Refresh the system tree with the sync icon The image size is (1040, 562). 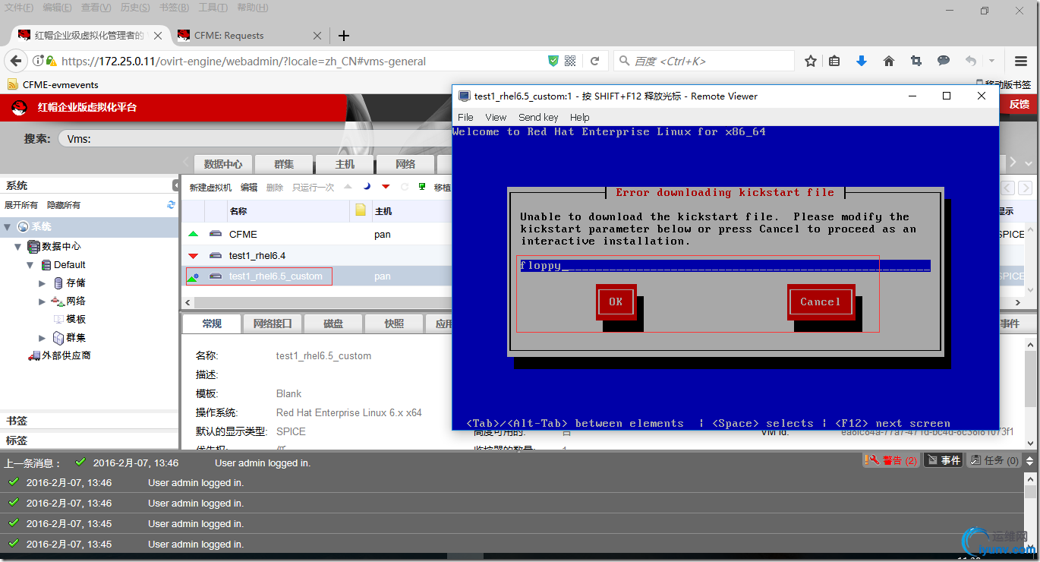pos(171,205)
